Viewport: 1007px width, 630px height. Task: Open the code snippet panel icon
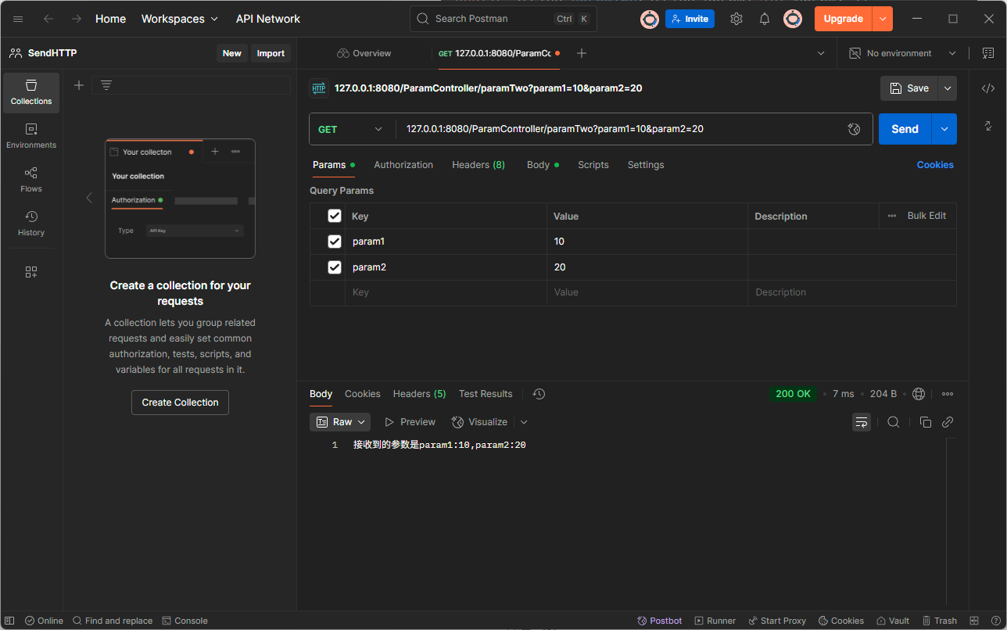click(x=988, y=88)
